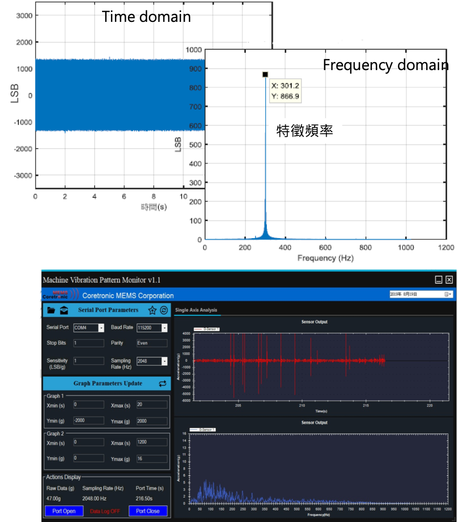Screen dimensions: 458x522
Task: Click Graph 1 Xmax field showing 20
Action: pyautogui.click(x=152, y=405)
